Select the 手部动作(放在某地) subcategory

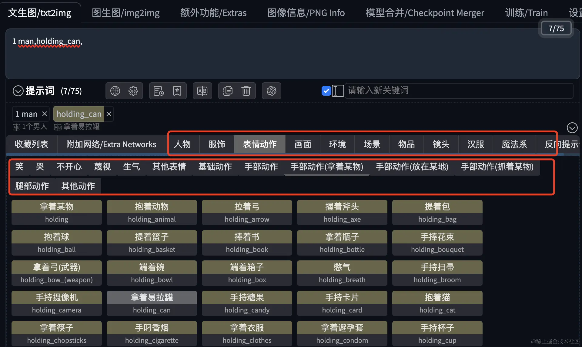[412, 167]
